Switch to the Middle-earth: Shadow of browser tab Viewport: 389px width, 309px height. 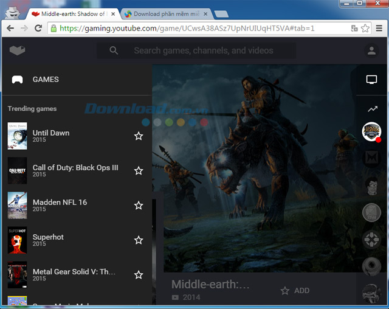click(73, 14)
